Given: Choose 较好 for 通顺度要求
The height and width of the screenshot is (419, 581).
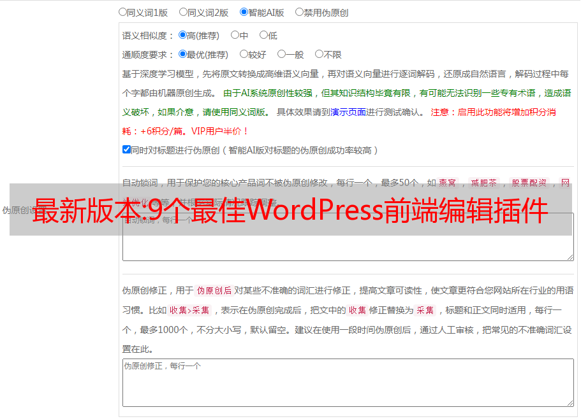Looking at the screenshot, I should [244, 55].
